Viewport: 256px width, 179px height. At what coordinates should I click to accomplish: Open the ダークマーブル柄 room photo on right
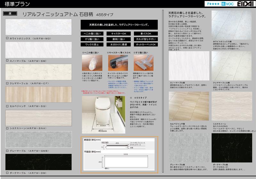click(232, 148)
